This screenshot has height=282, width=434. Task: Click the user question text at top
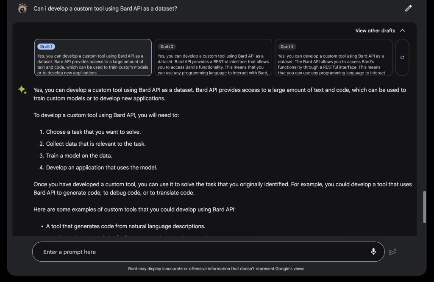coord(105,8)
